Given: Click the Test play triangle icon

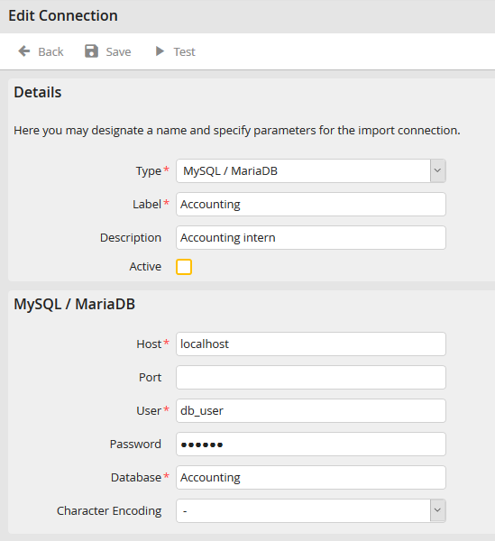Looking at the screenshot, I should click(160, 51).
